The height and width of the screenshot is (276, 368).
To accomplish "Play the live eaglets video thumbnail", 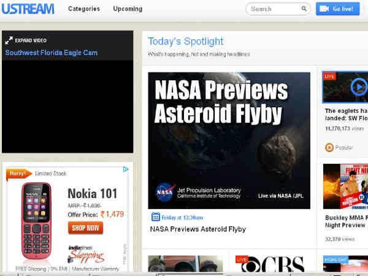I will click(x=345, y=87).
